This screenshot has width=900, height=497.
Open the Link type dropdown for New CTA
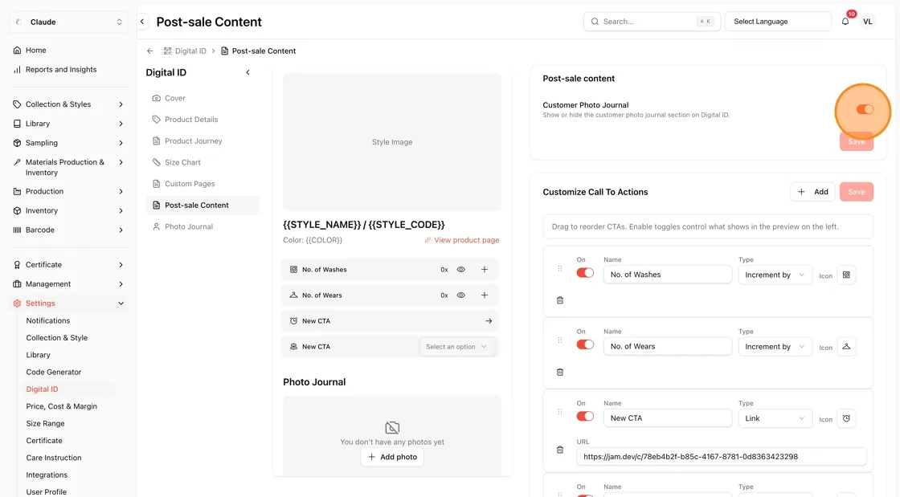[x=775, y=418]
